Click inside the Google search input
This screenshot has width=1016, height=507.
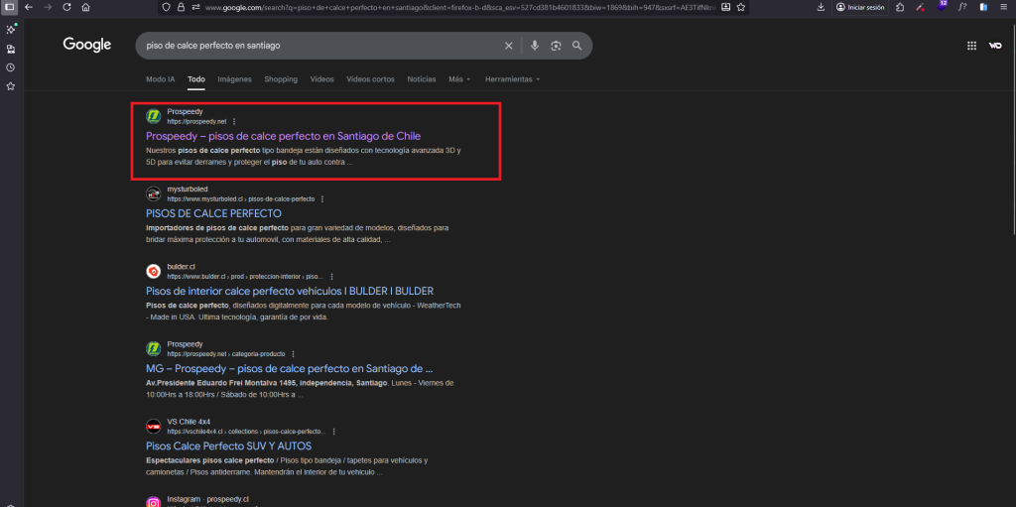[x=320, y=46]
